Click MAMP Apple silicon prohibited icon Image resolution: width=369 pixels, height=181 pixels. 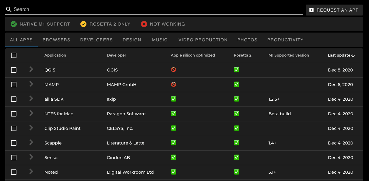pyautogui.click(x=174, y=84)
